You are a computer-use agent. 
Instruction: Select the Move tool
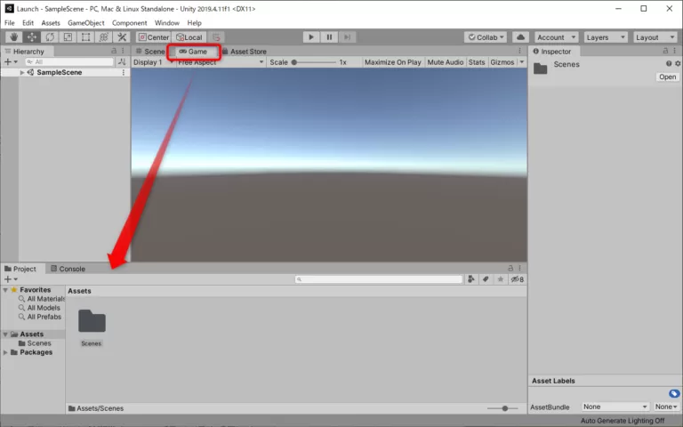[31, 37]
